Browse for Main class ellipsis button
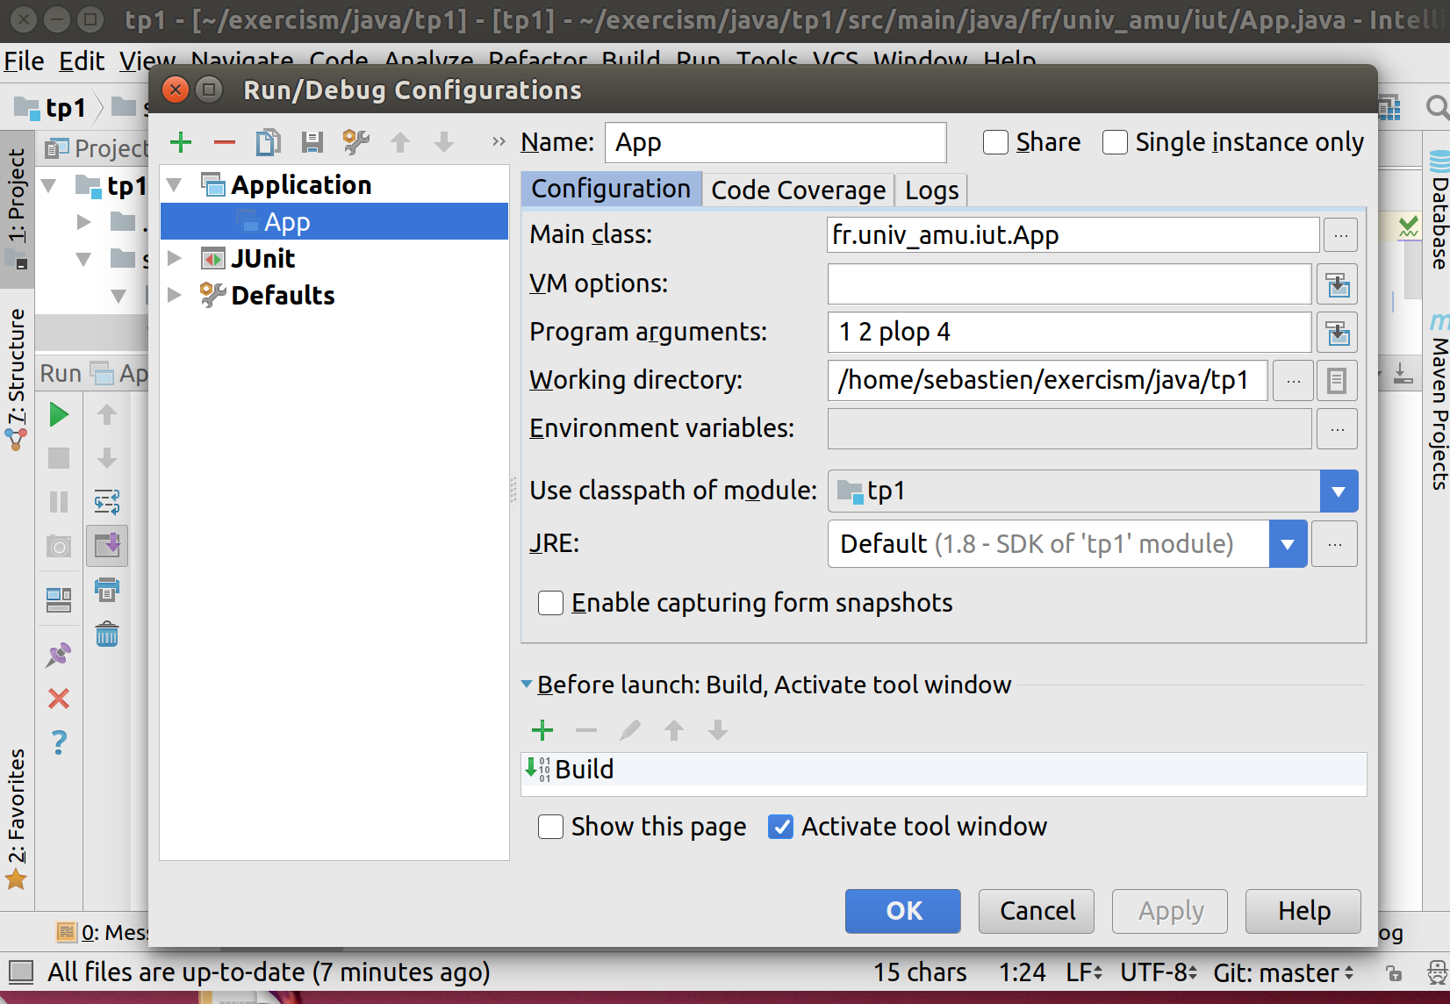Viewport: 1450px width, 1004px height. pos(1340,235)
